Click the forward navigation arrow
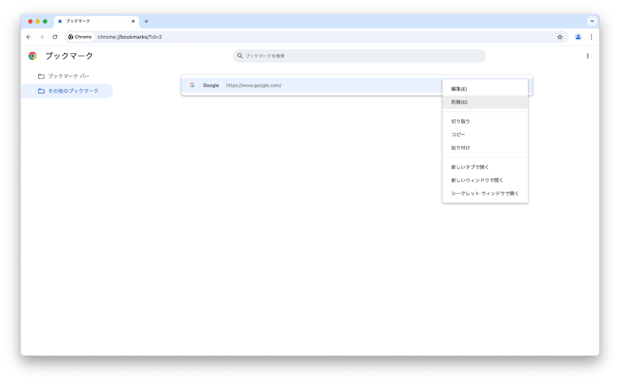This screenshot has width=620, height=383. click(x=42, y=37)
